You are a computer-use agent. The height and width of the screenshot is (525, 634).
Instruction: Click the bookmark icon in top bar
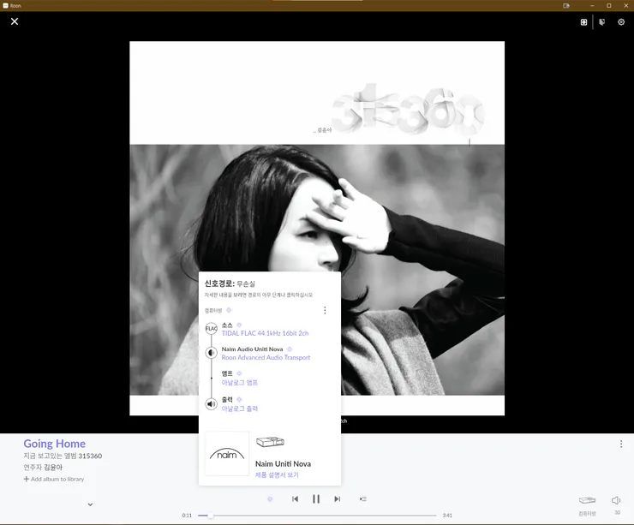[602, 21]
